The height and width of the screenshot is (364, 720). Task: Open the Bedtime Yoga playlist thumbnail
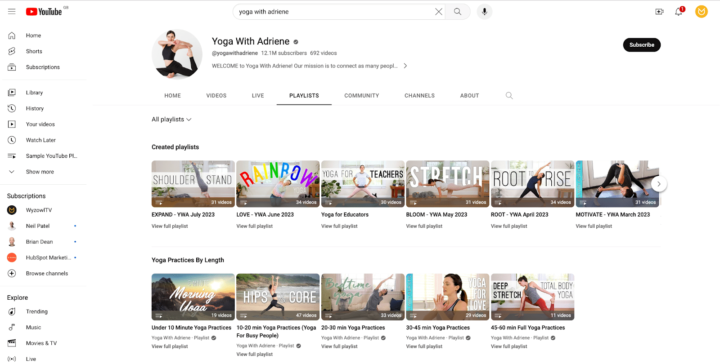pyautogui.click(x=363, y=297)
